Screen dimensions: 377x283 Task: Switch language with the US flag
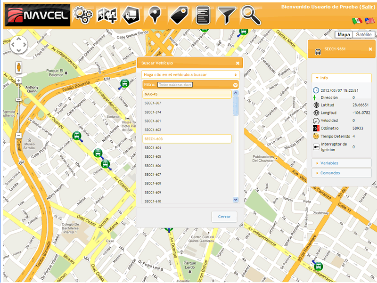coord(370,21)
